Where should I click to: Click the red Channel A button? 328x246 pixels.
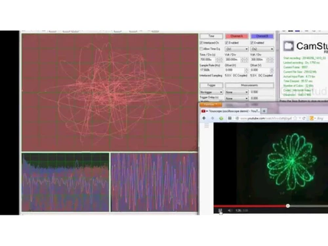click(237, 36)
